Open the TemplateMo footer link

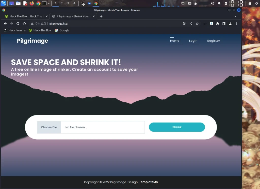pyautogui.click(x=148, y=182)
